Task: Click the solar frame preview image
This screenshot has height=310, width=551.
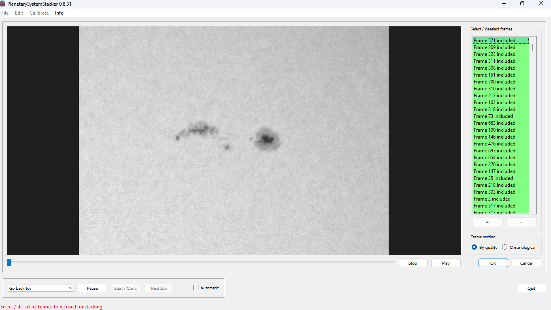Action: click(x=234, y=141)
